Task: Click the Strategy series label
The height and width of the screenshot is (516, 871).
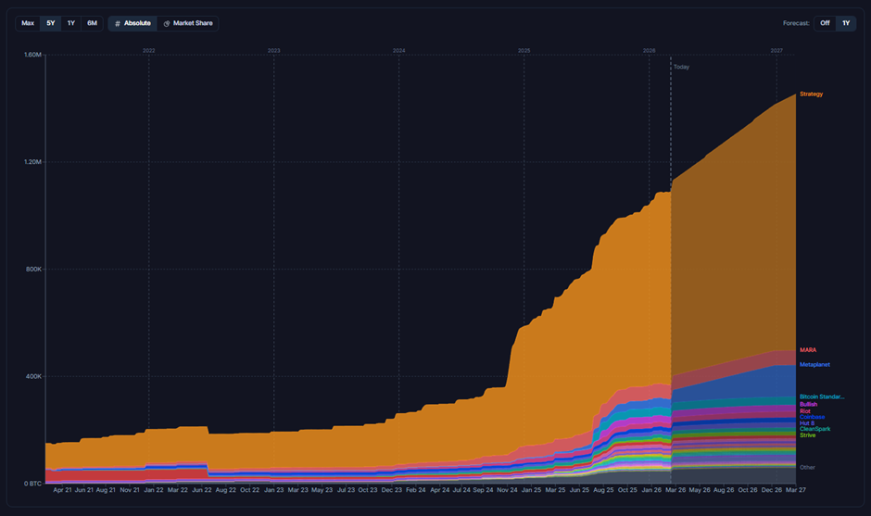Action: point(811,94)
